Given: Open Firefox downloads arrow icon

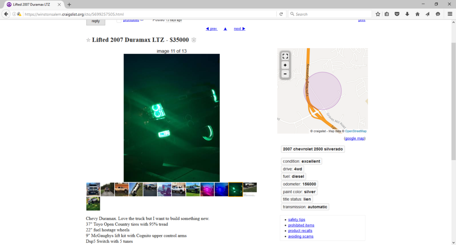Looking at the screenshot, I should point(407,14).
